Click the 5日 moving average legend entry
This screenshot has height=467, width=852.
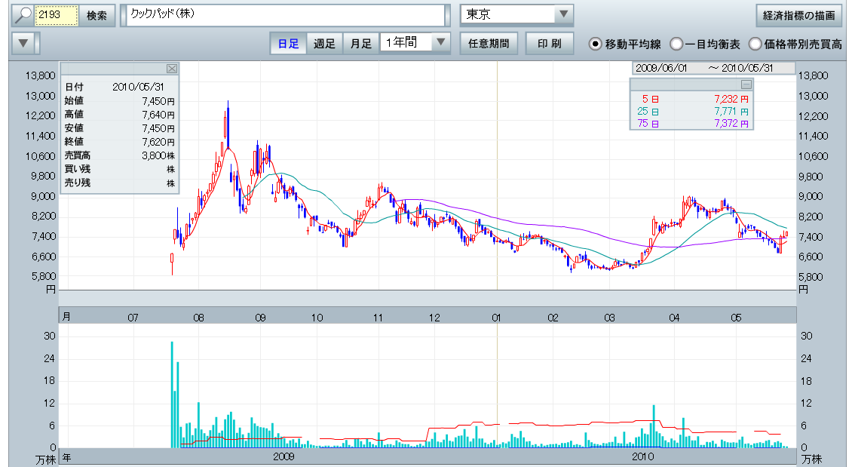point(645,99)
